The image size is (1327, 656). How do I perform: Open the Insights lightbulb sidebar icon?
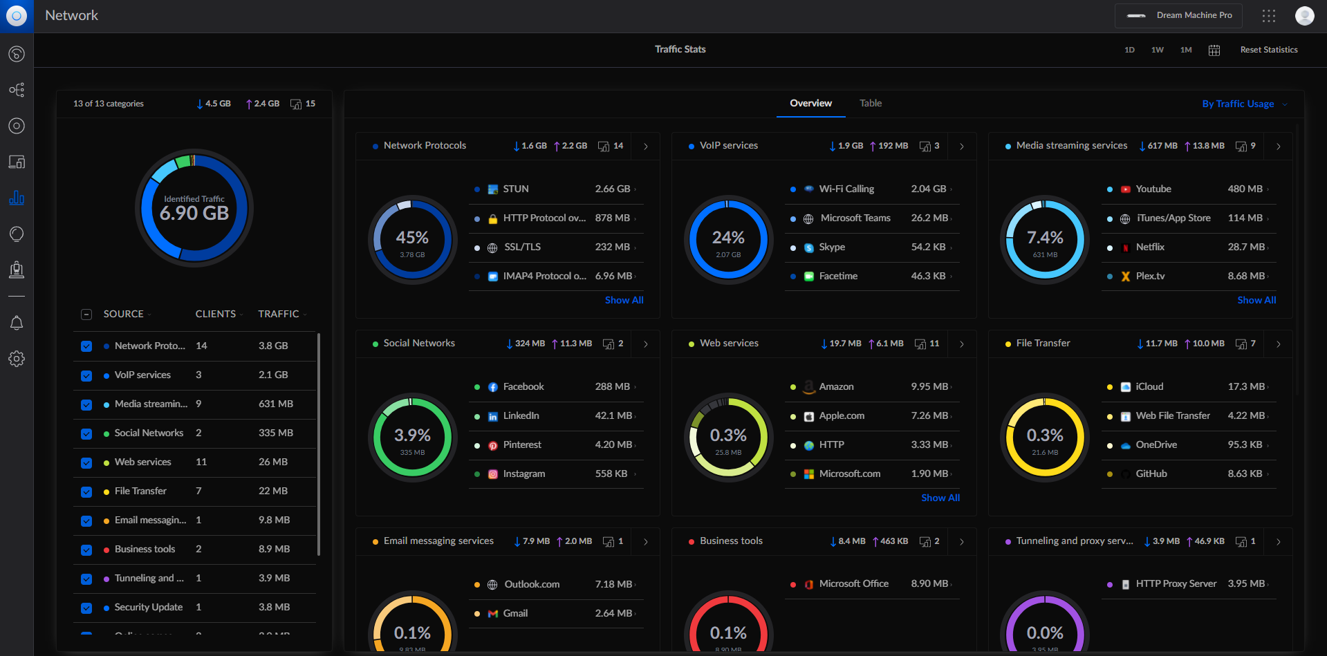(17, 234)
